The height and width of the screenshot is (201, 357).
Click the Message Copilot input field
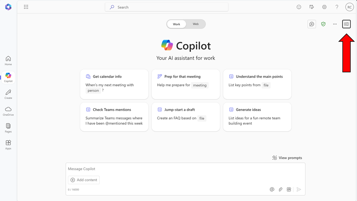[x=185, y=169]
